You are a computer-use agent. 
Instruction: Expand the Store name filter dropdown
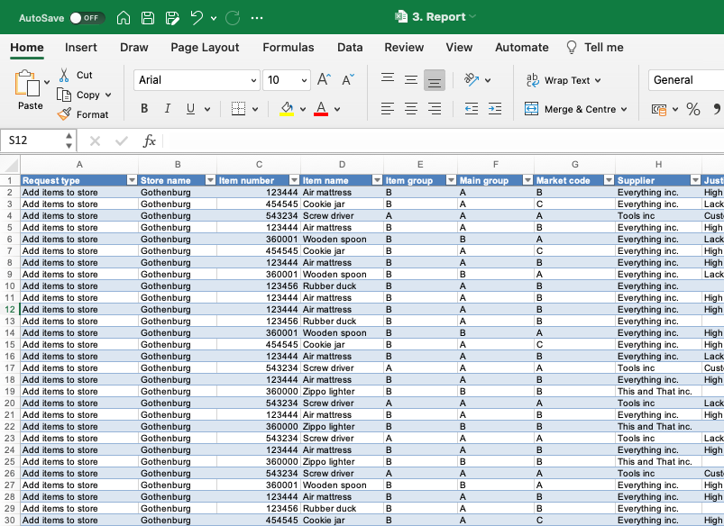[210, 181]
